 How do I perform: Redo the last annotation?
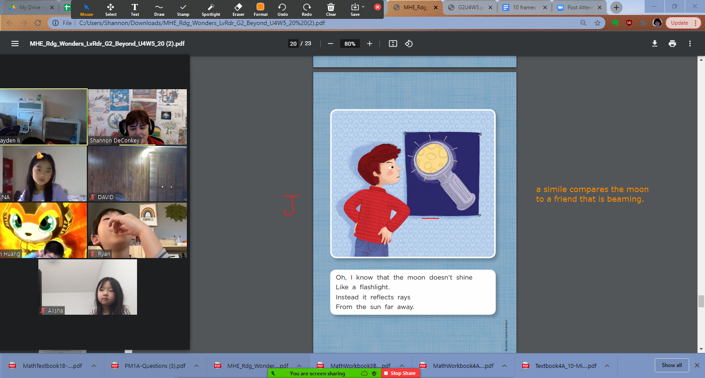[x=307, y=10]
